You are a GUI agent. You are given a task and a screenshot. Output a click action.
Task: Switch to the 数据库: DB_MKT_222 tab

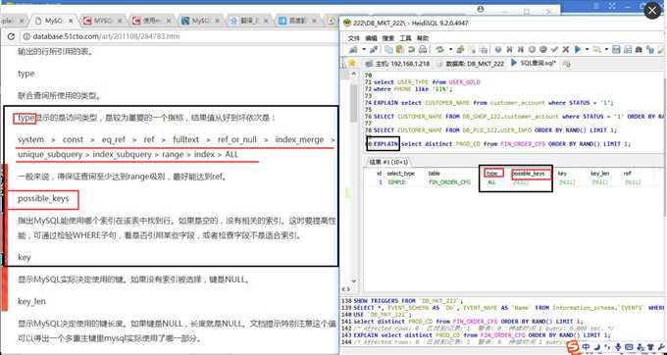click(x=469, y=64)
